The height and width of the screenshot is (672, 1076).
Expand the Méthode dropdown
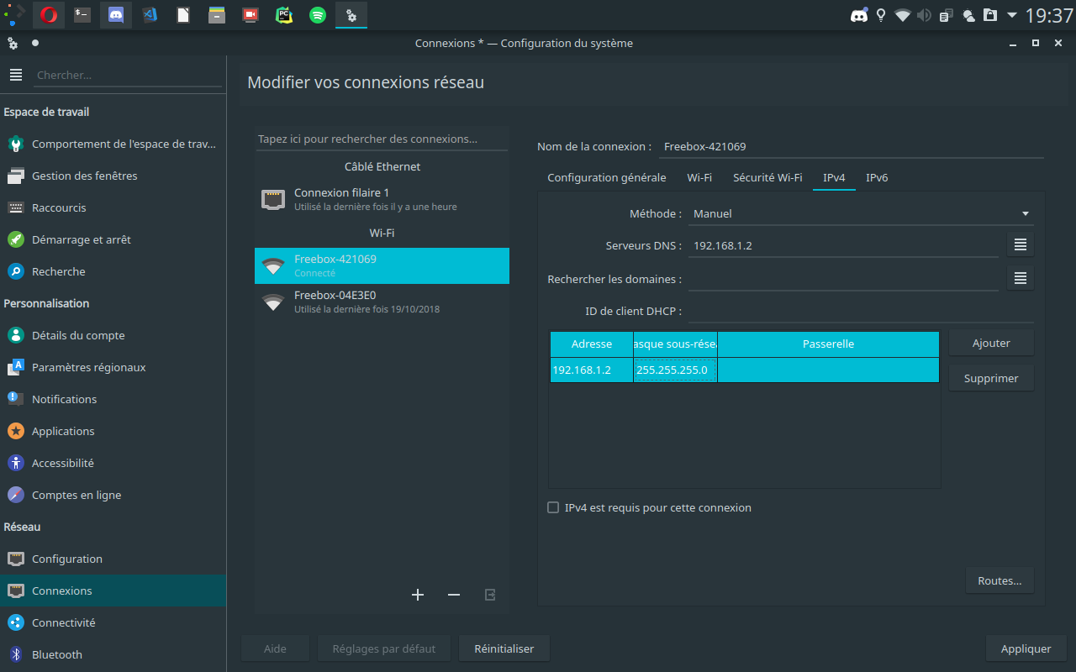tap(861, 213)
